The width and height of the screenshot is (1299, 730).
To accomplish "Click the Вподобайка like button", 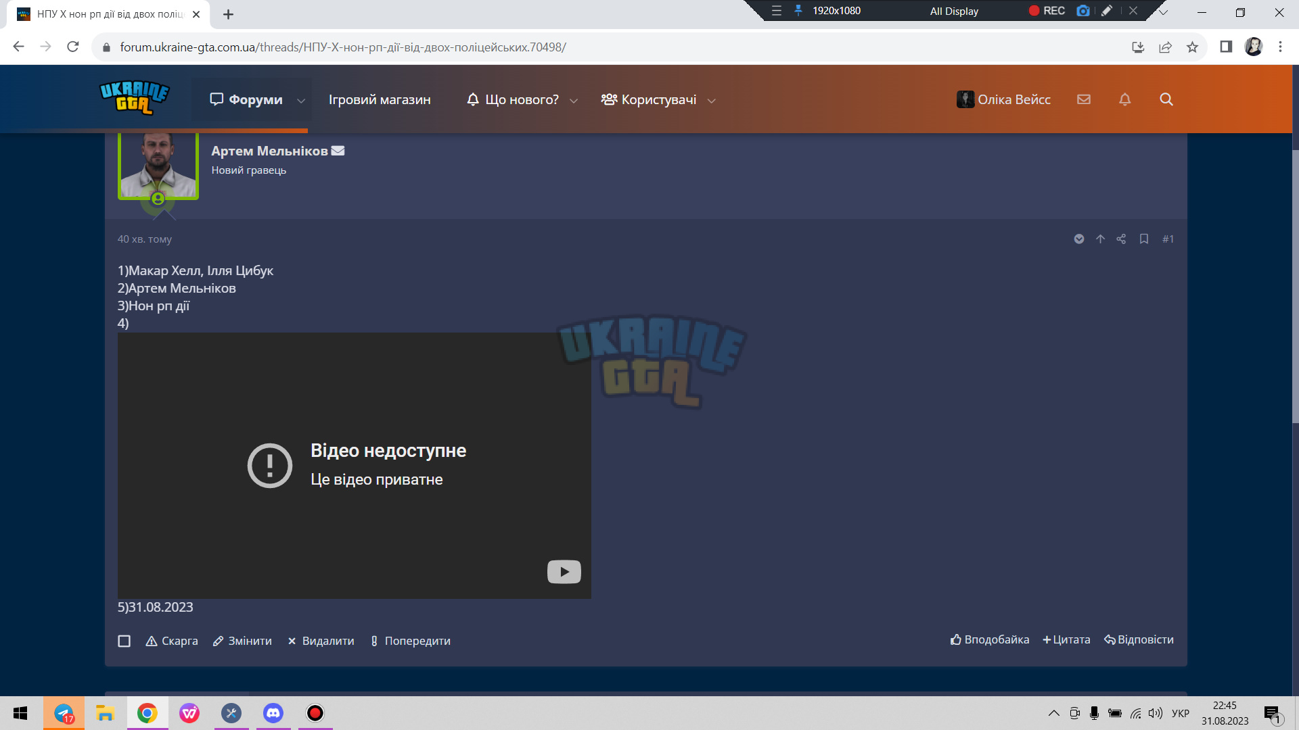I will pos(990,639).
